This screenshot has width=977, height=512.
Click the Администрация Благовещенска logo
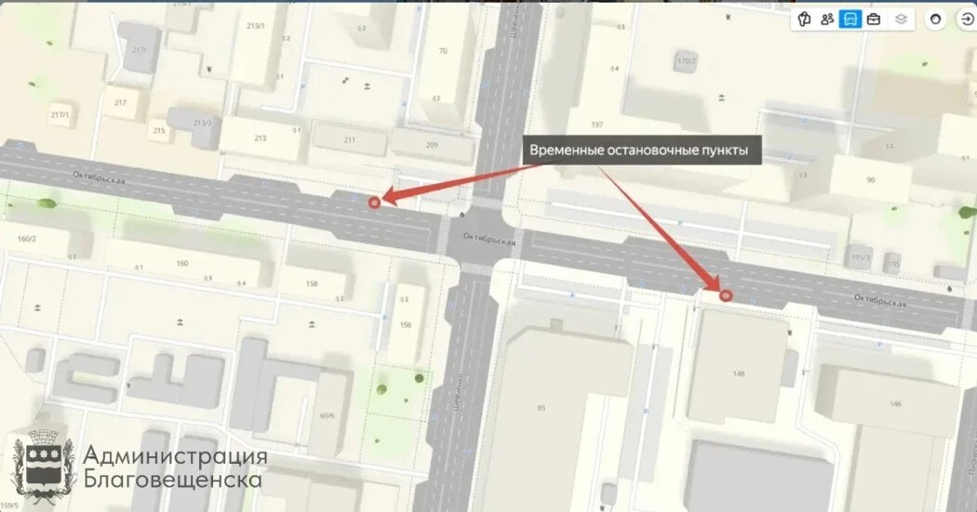(x=141, y=466)
